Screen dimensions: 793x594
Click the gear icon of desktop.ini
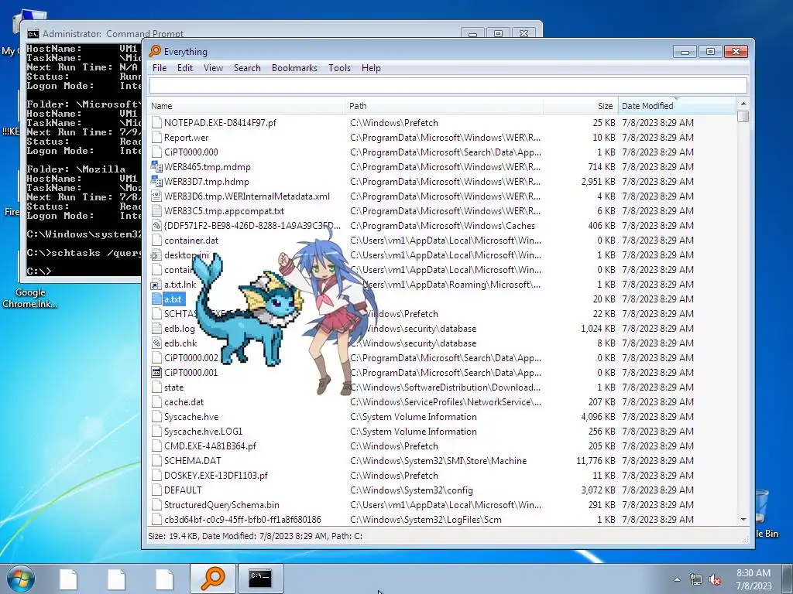tap(156, 255)
